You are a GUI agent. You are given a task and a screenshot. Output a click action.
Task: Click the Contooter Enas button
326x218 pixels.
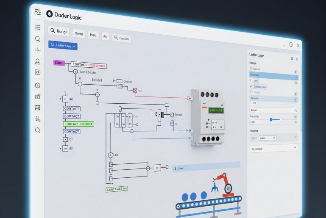coord(260,87)
